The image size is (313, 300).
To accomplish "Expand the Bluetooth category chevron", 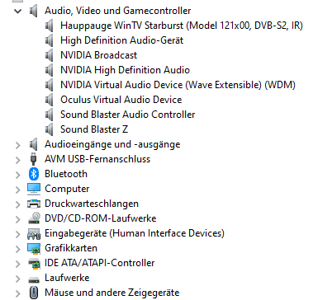I will (x=18, y=174).
